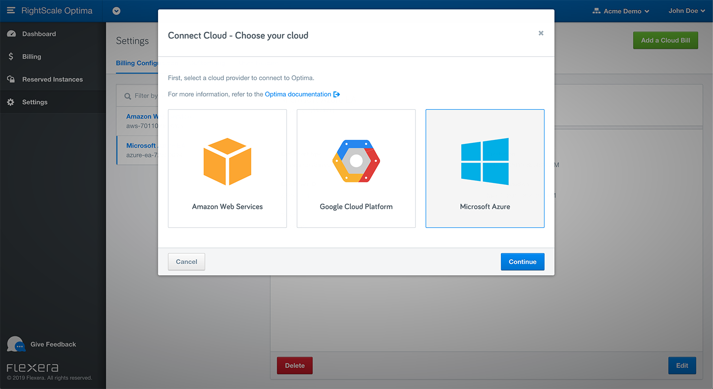713x389 pixels.
Task: Click the Settings gear icon in sidebar
Action: point(11,102)
